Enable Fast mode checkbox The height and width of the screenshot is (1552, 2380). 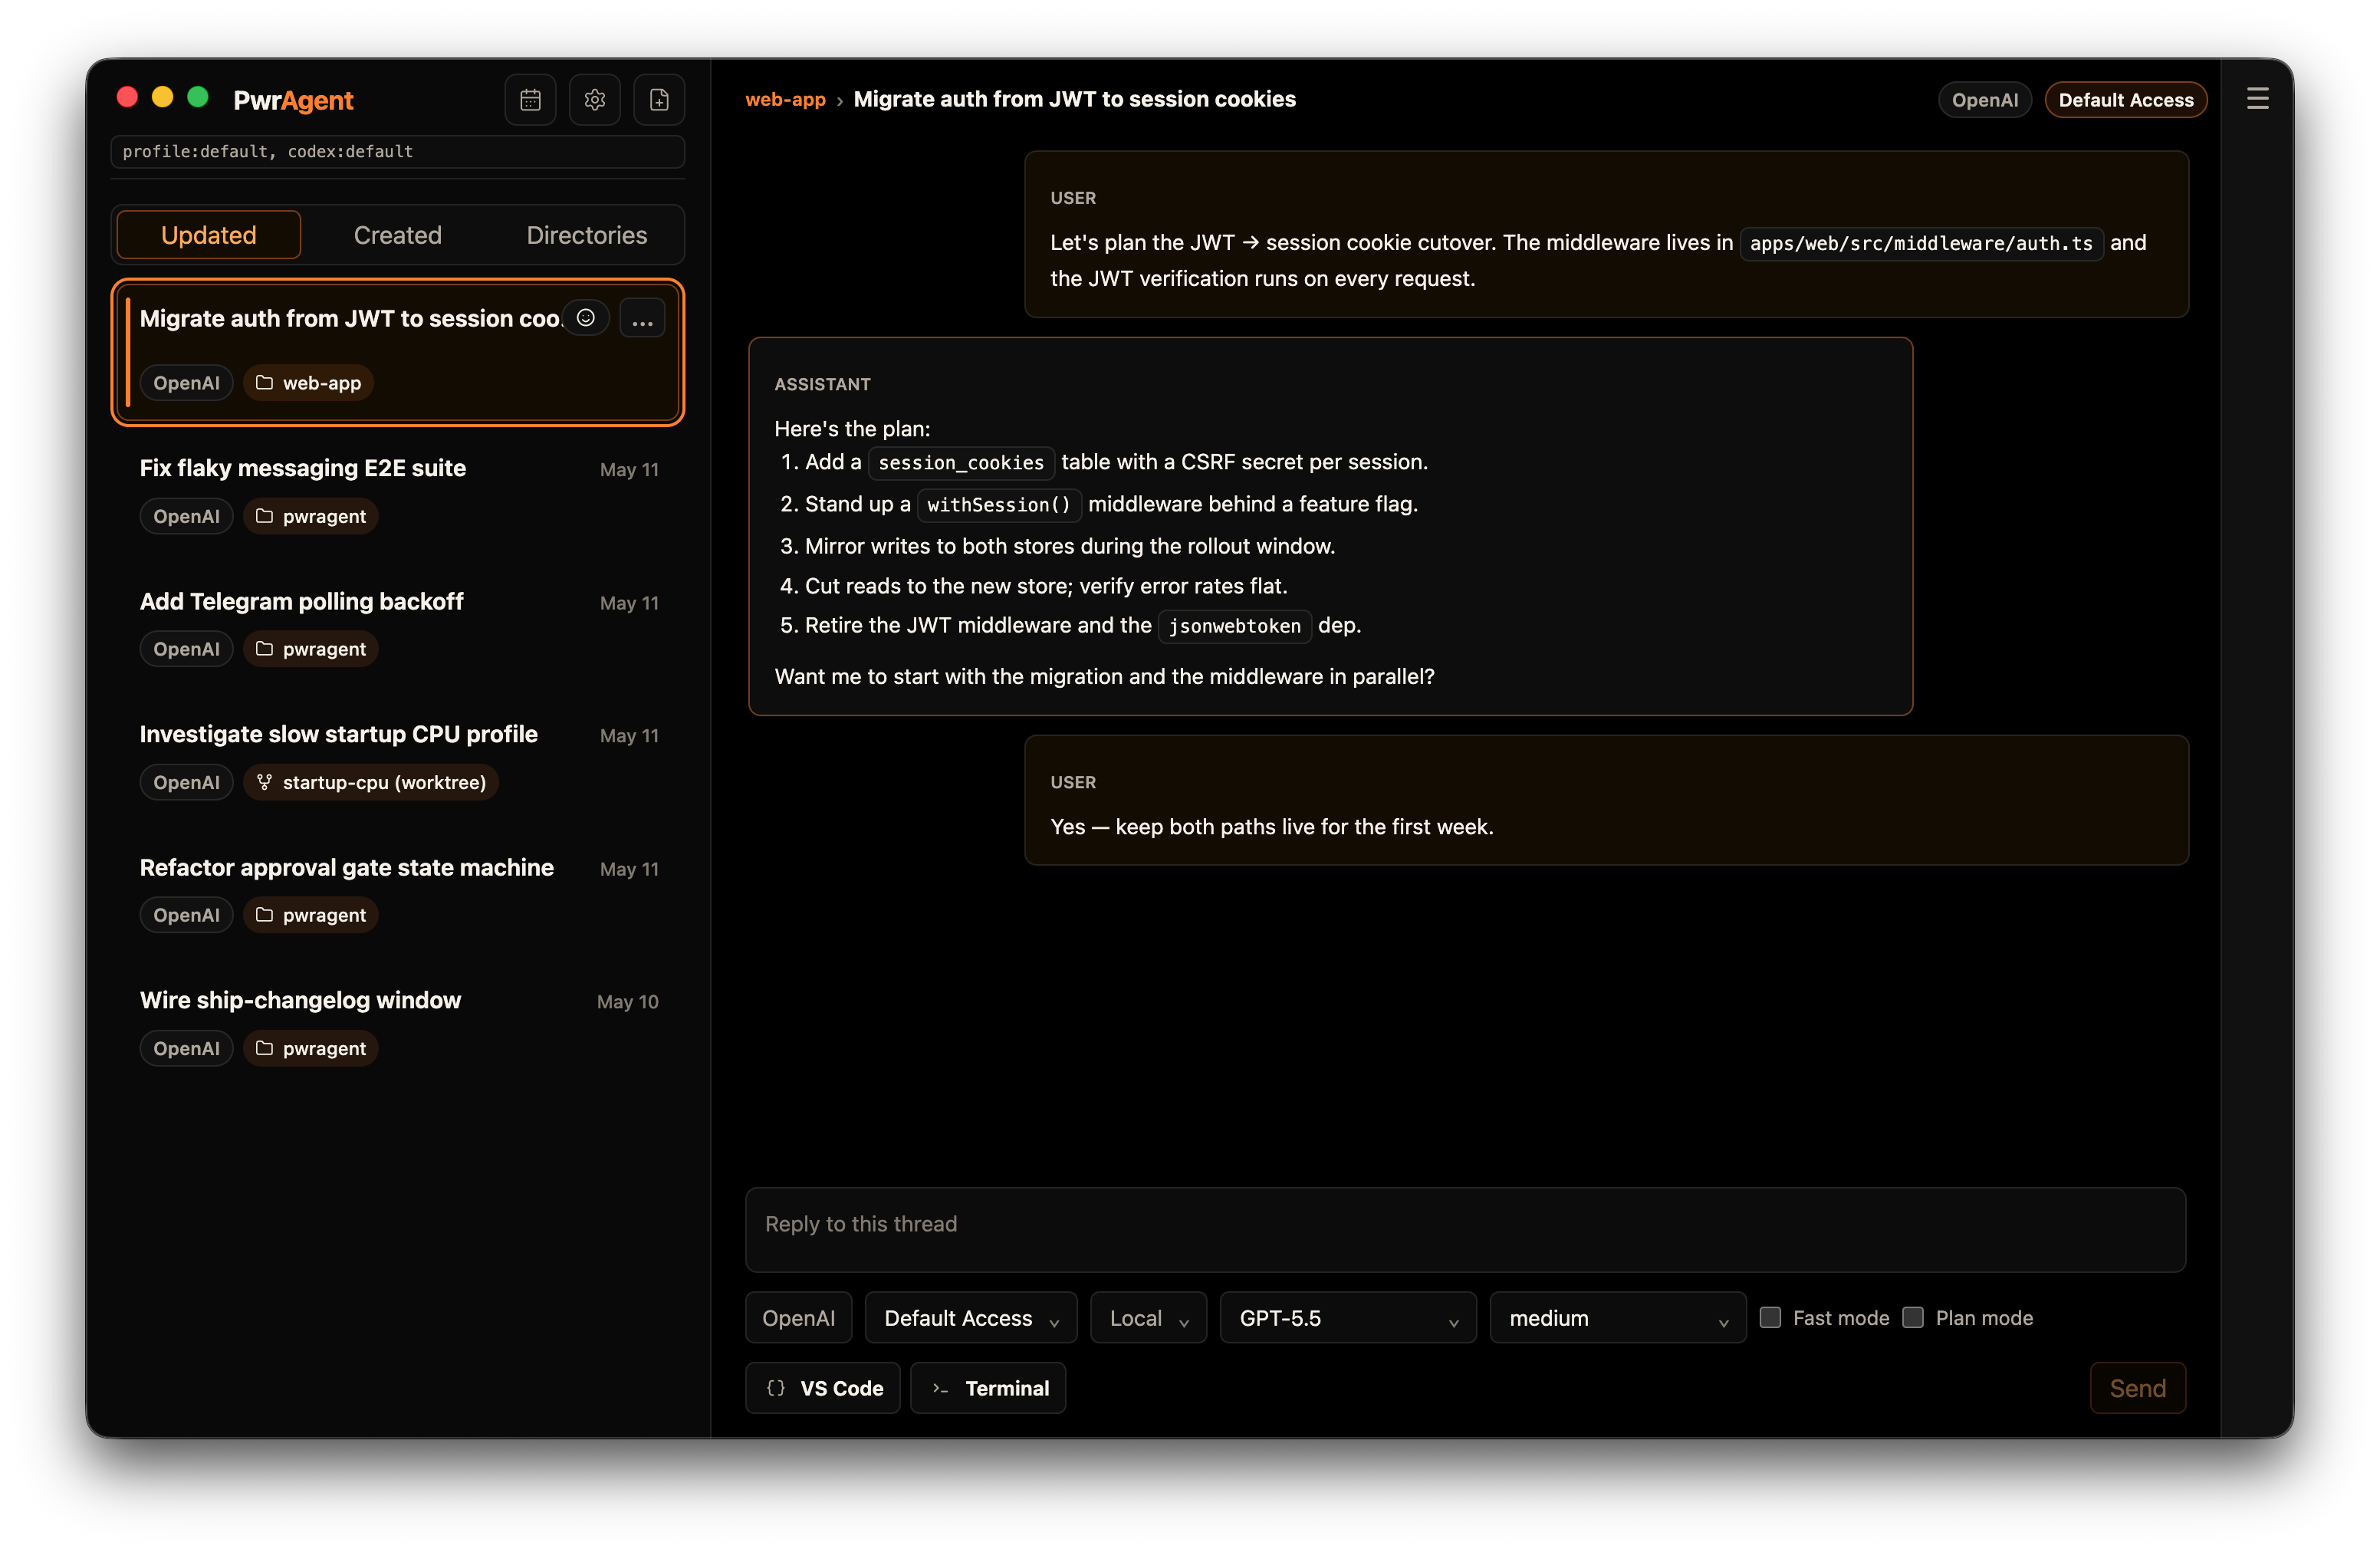1770,1317
